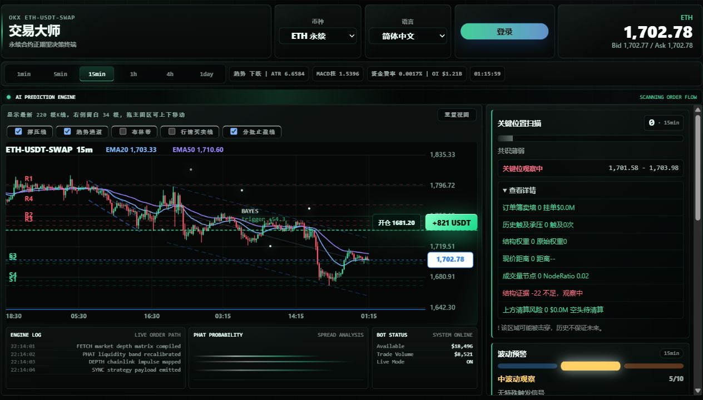703x400 pixels.
Task: Switch to the 1day timeframe tab
Action: click(x=207, y=74)
